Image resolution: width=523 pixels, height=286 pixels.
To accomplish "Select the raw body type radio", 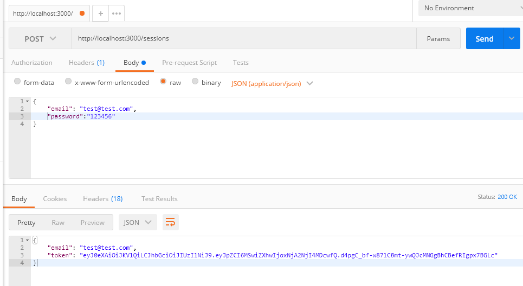I will (163, 81).
